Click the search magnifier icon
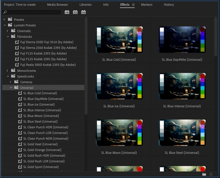This screenshot has width=220, height=178. point(5,12)
